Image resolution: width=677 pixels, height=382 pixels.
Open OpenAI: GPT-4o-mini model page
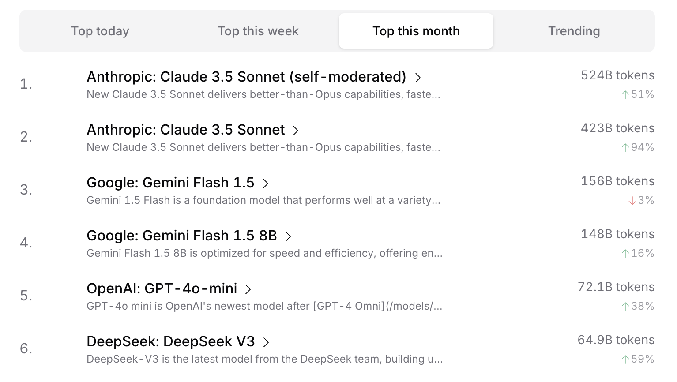click(x=162, y=288)
